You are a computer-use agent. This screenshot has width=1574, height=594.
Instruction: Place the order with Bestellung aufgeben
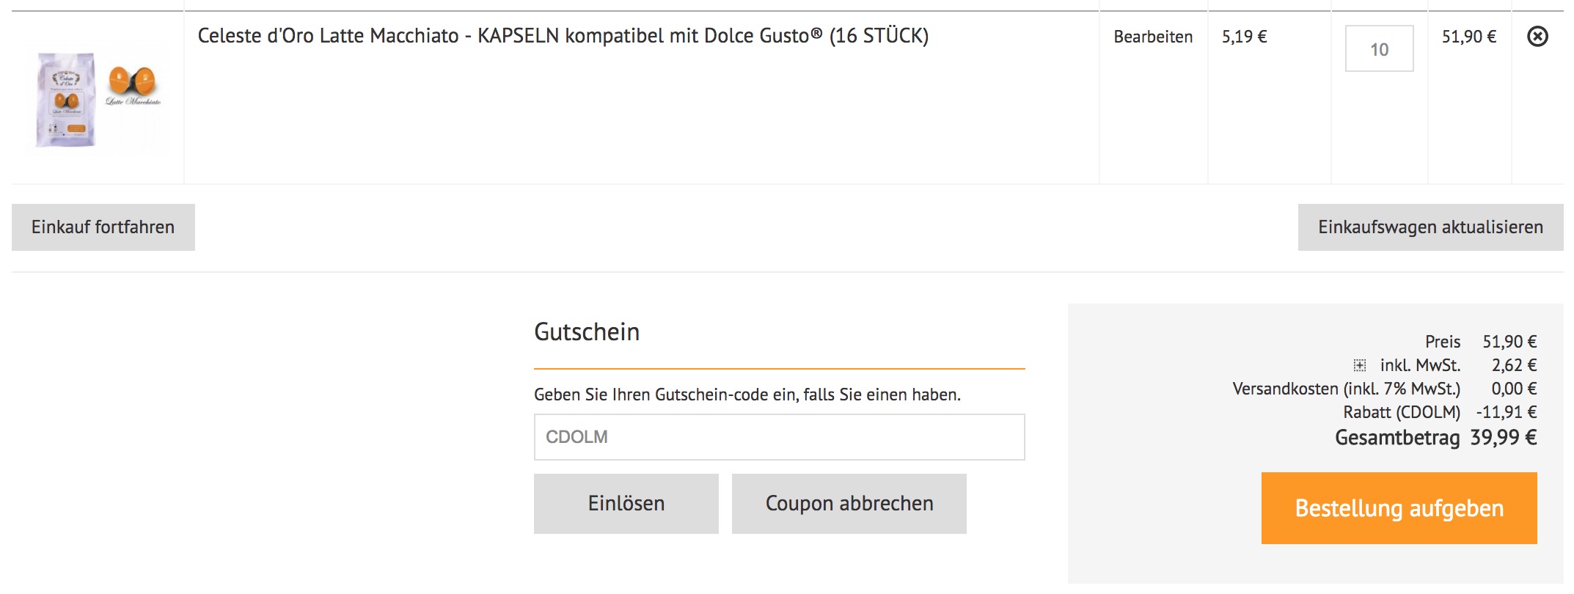tap(1399, 508)
